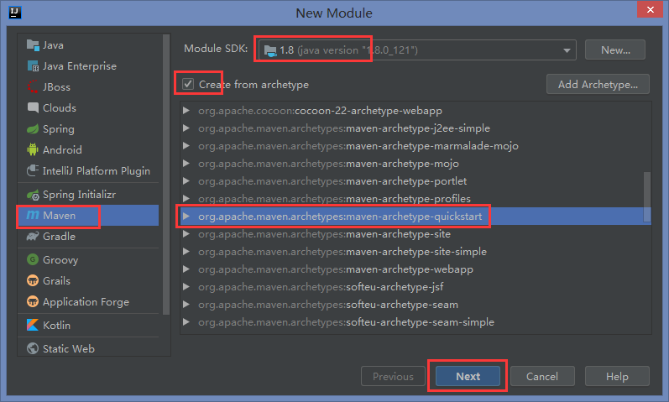
Task: Click the Gradle elephant icon
Action: click(33, 236)
